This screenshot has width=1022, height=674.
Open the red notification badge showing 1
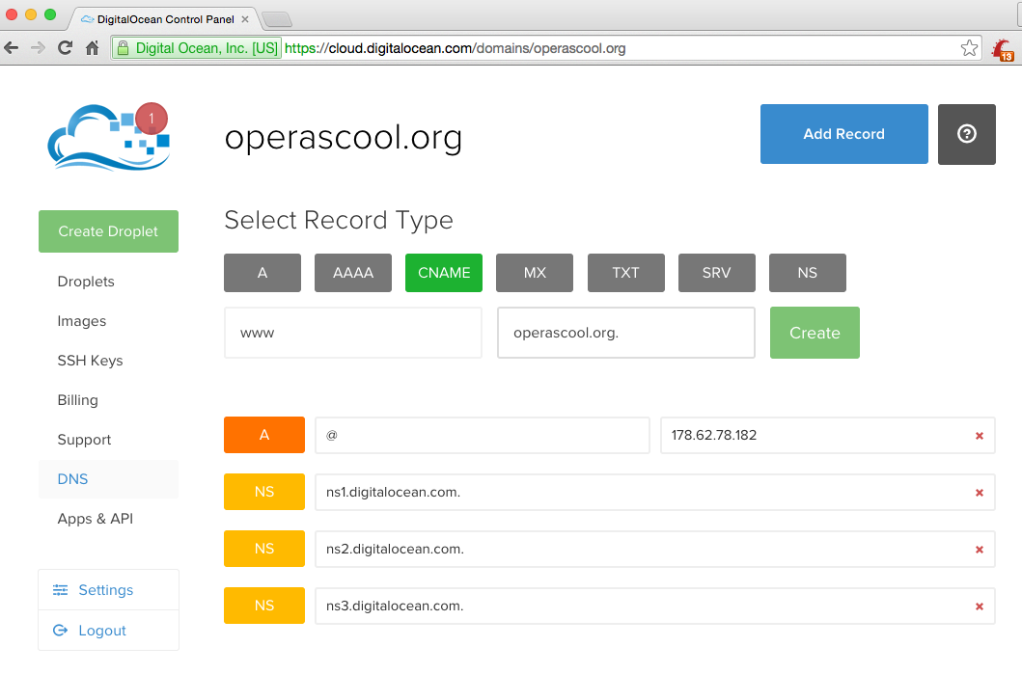coord(152,119)
